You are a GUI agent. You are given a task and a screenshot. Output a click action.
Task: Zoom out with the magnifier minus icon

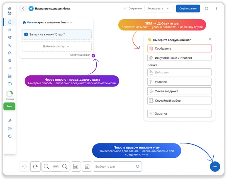[x=65, y=167]
